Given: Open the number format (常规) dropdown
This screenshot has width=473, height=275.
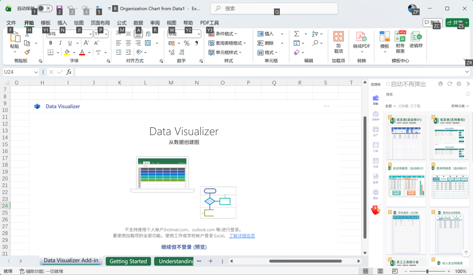Looking at the screenshot, I should (x=198, y=34).
